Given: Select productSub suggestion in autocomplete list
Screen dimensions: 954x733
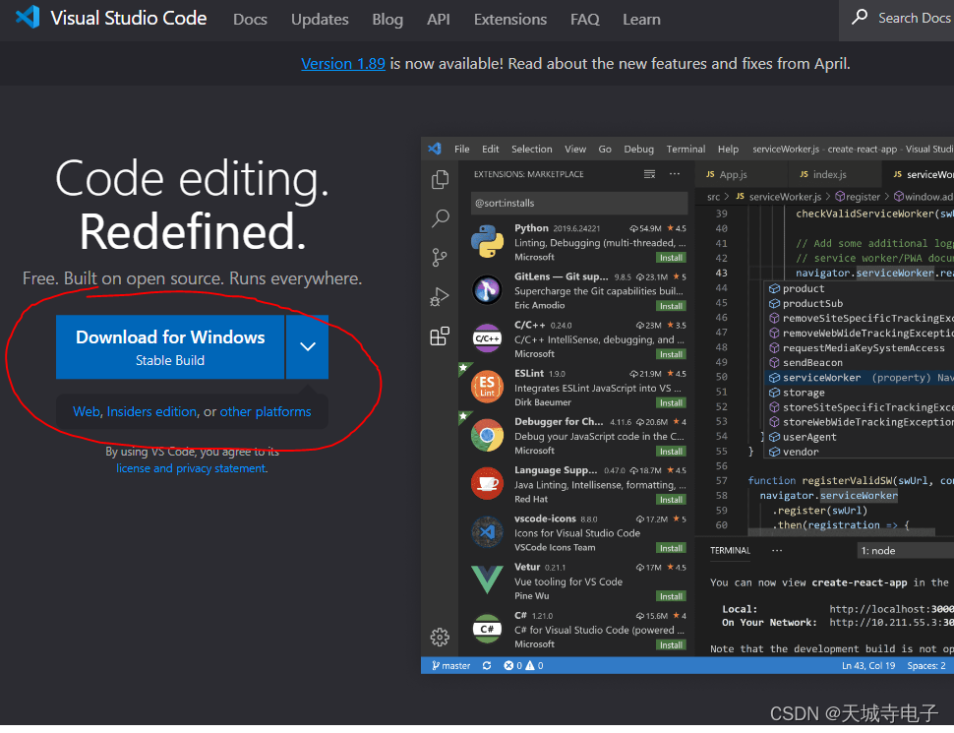Looking at the screenshot, I should [859, 303].
